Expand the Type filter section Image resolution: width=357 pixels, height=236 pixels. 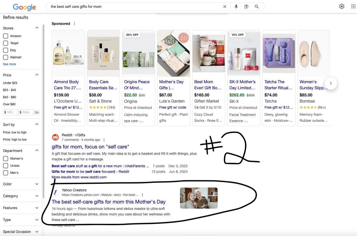point(37,220)
